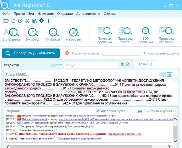Click Настройки: Число слов в шингле line
Image resolution: width=182 pixels, height=148 pixels.
tap(39, 130)
